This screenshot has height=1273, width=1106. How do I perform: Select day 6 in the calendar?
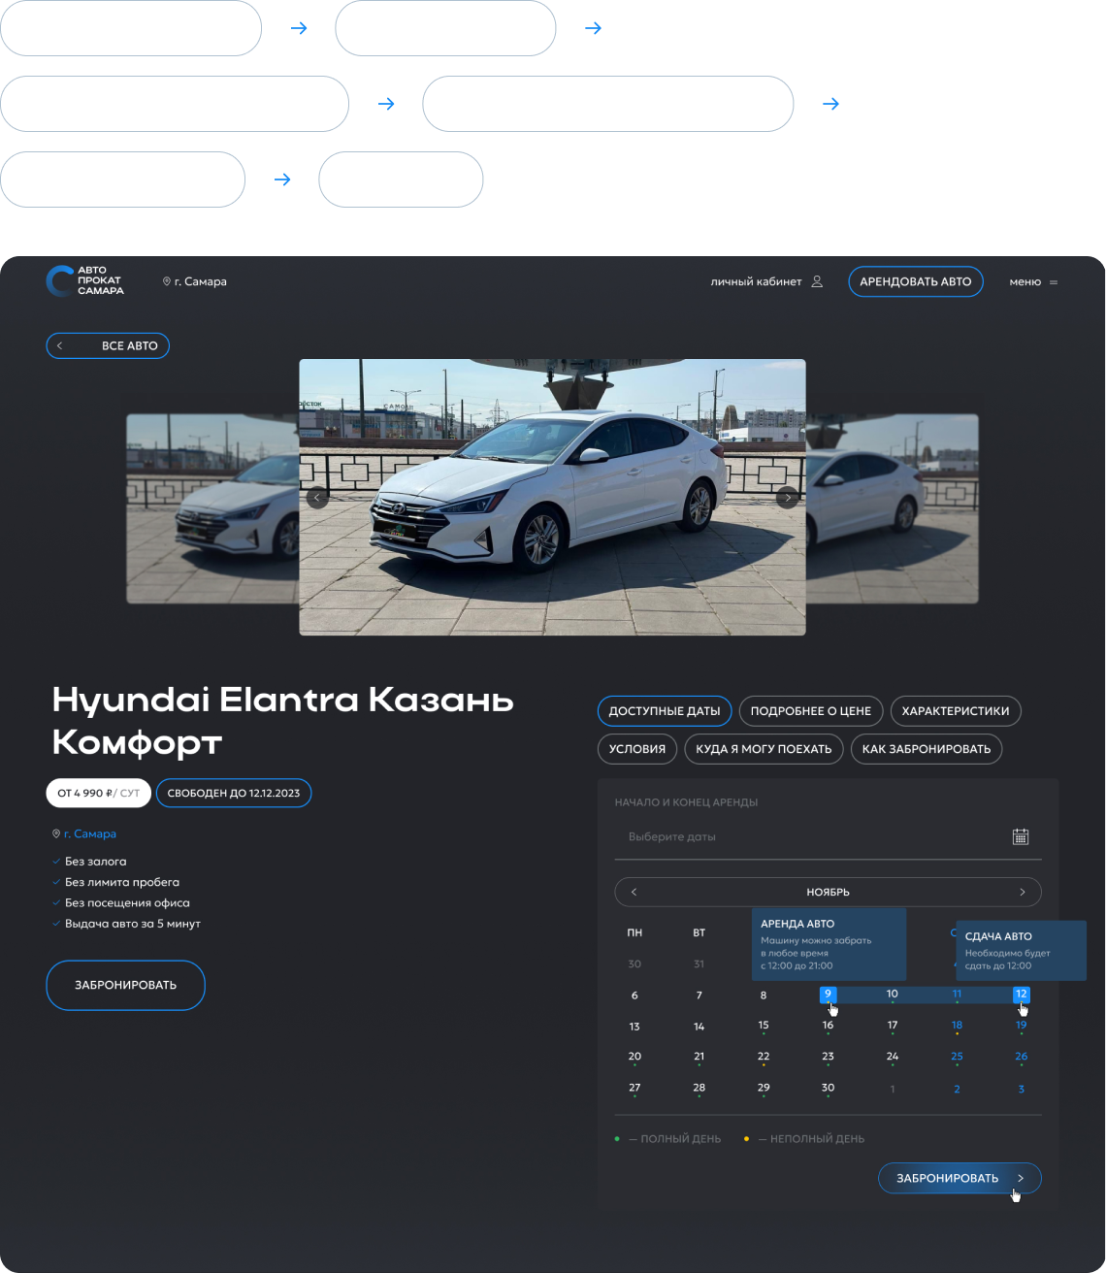634,996
